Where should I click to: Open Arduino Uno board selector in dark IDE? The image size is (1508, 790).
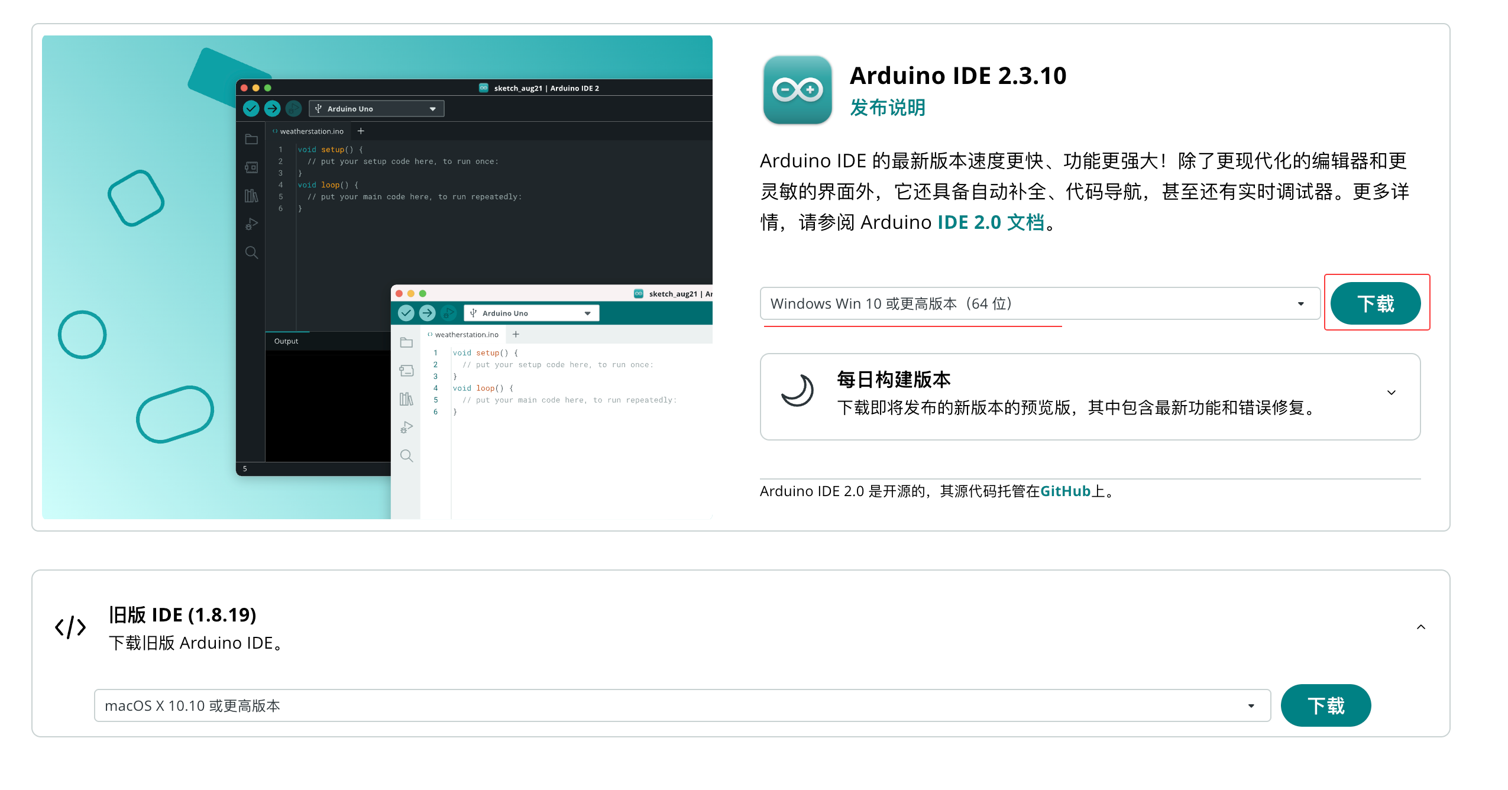377,109
